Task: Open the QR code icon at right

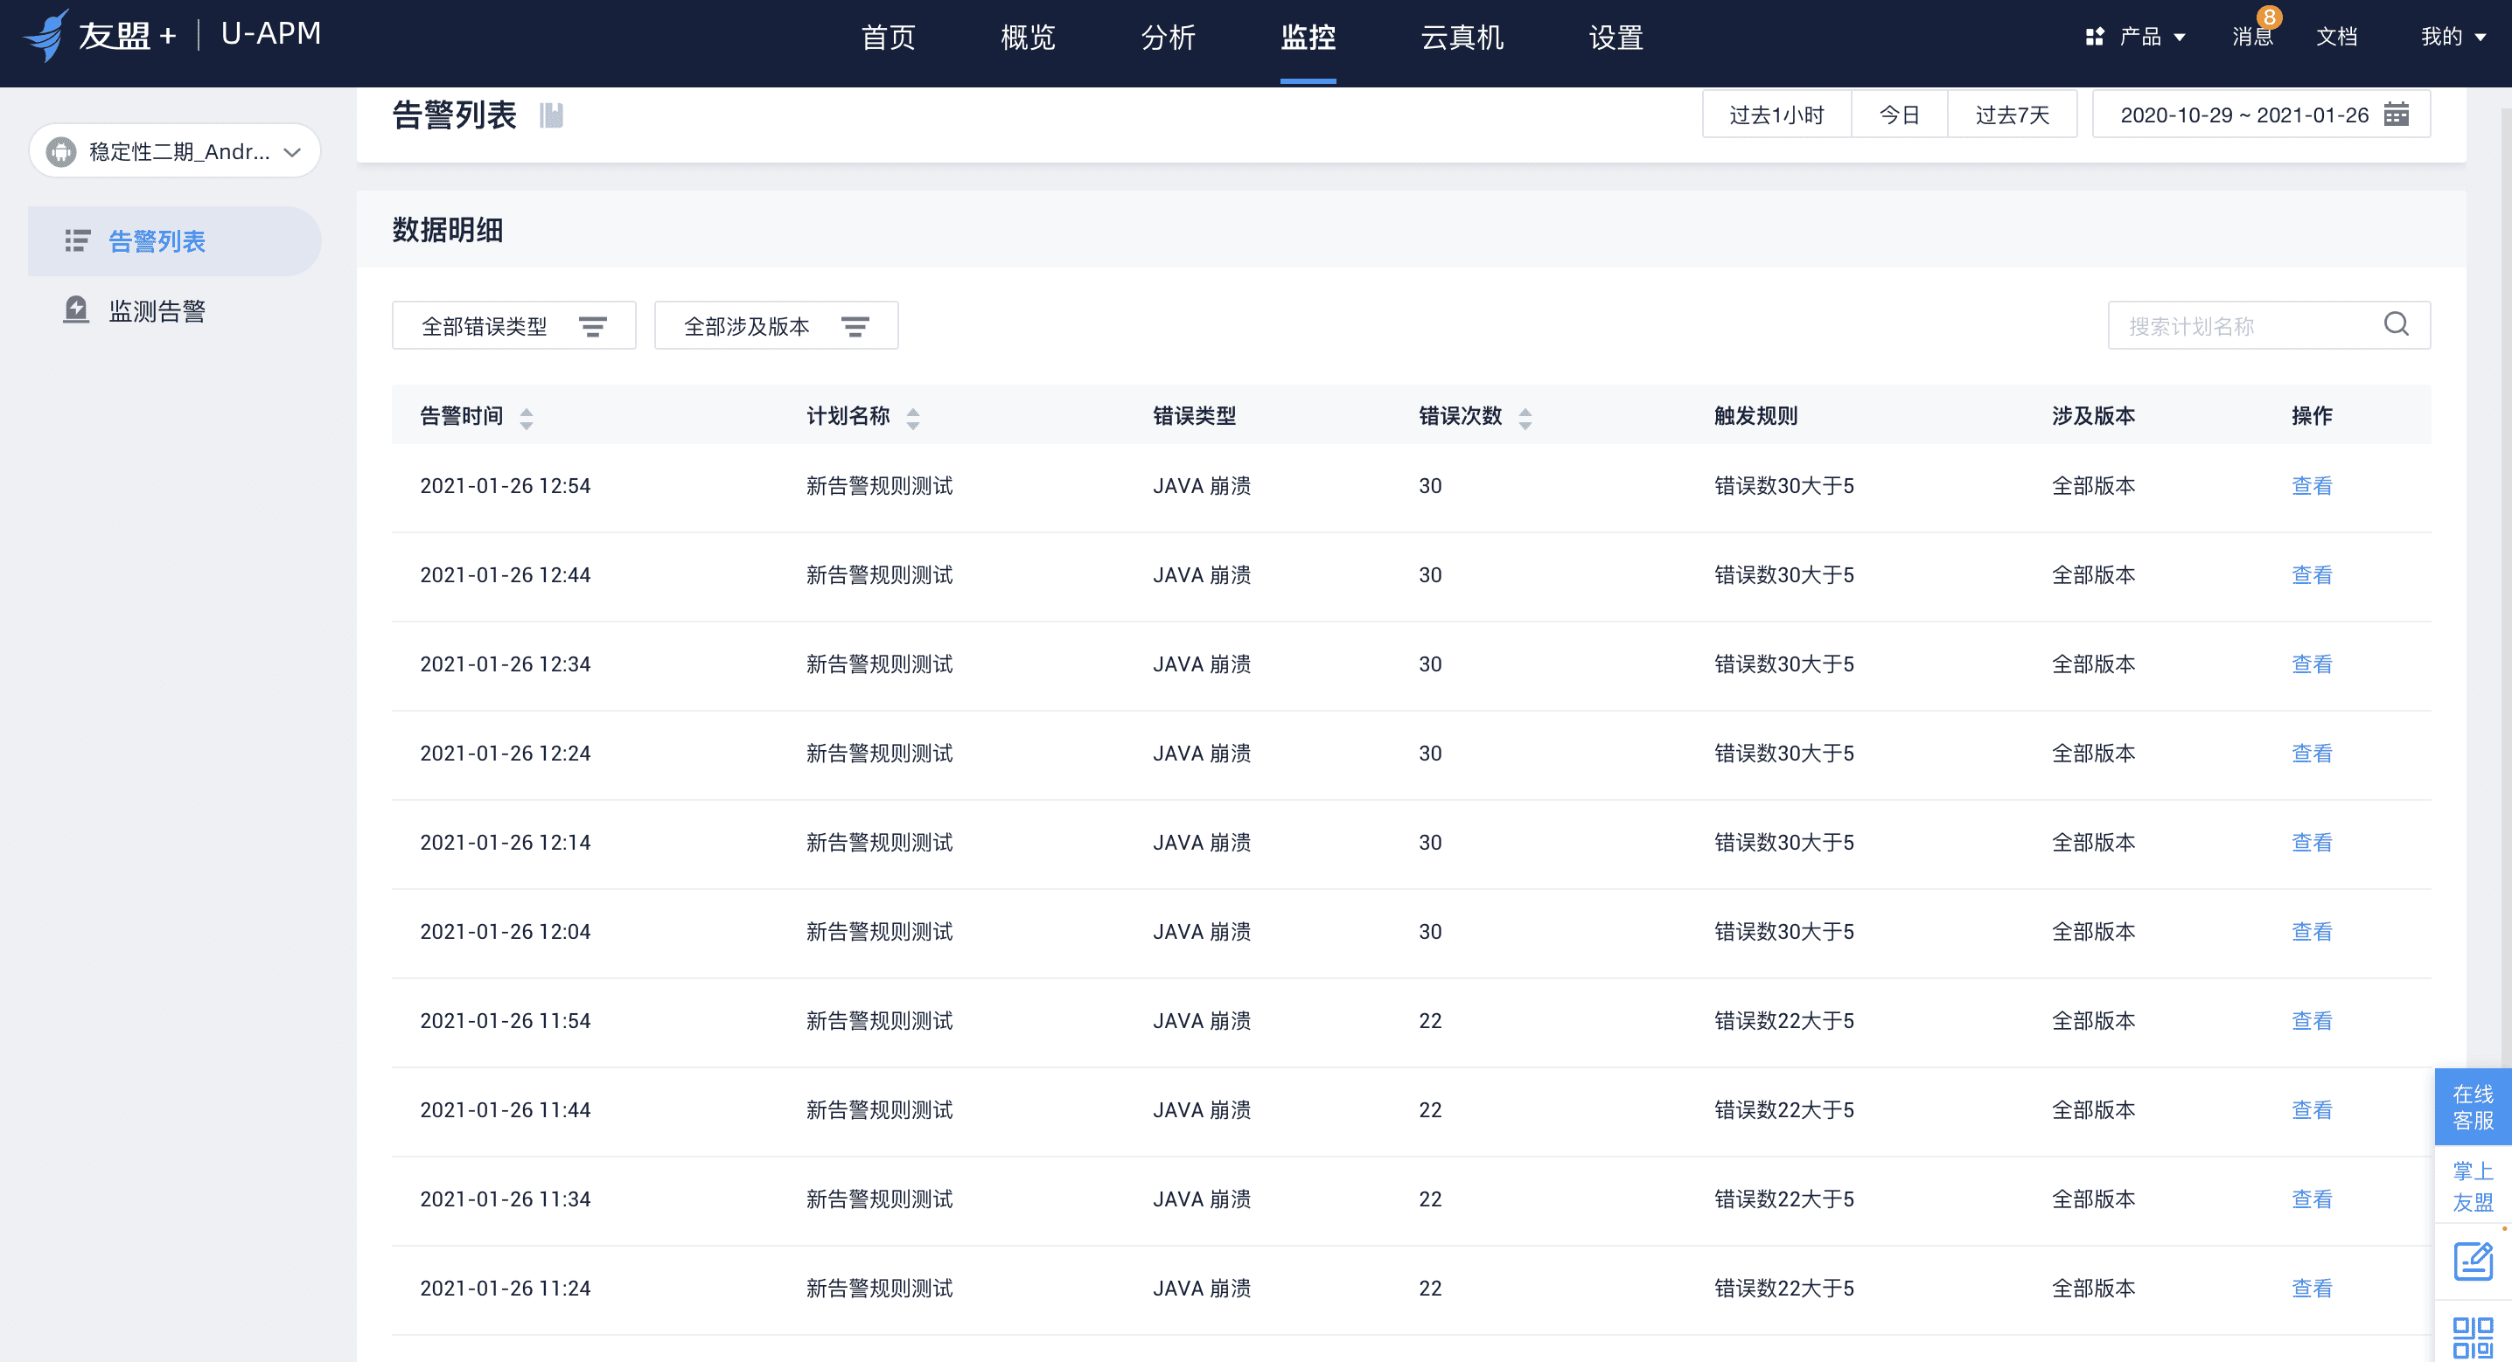Action: click(x=2473, y=1337)
